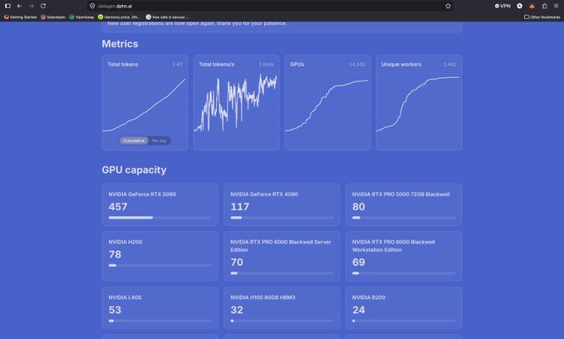
Task: Click the NVIDIA H200 label
Action: click(125, 242)
